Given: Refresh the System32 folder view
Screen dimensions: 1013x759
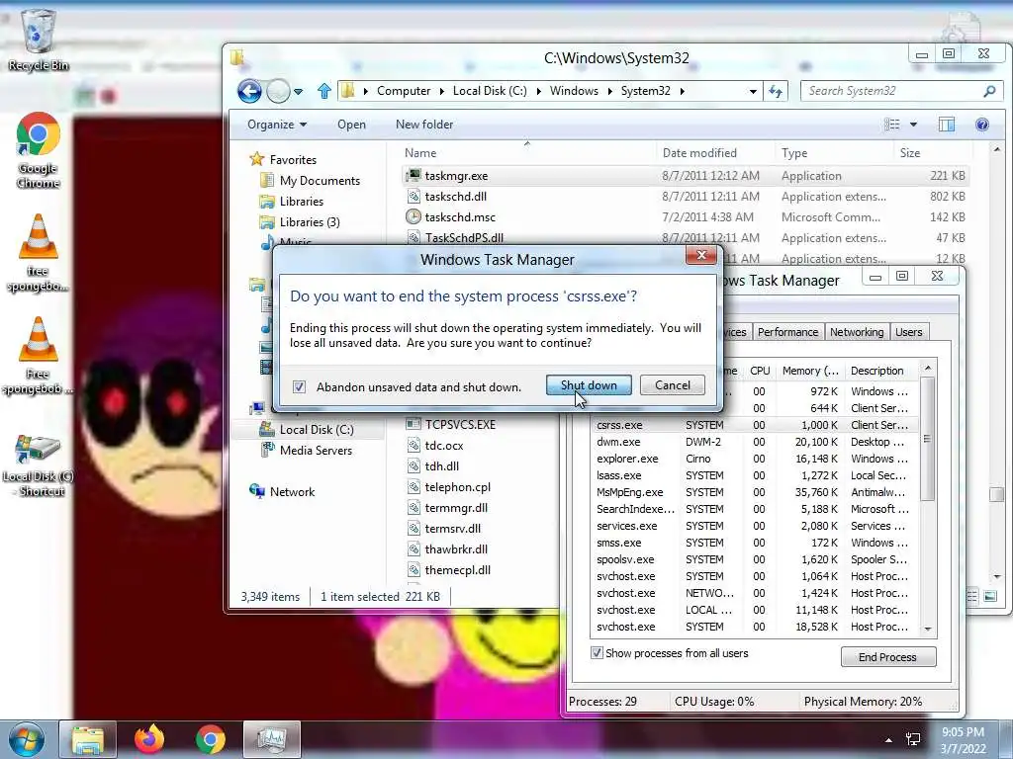Looking at the screenshot, I should (776, 91).
